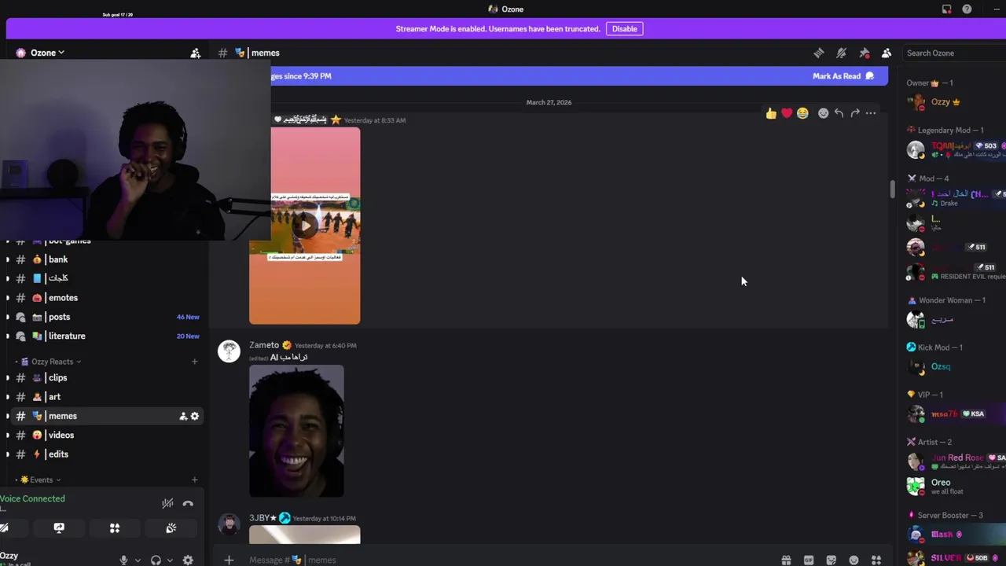Toggle headphone deafen in the user panel
The height and width of the screenshot is (566, 1006).
(156, 560)
